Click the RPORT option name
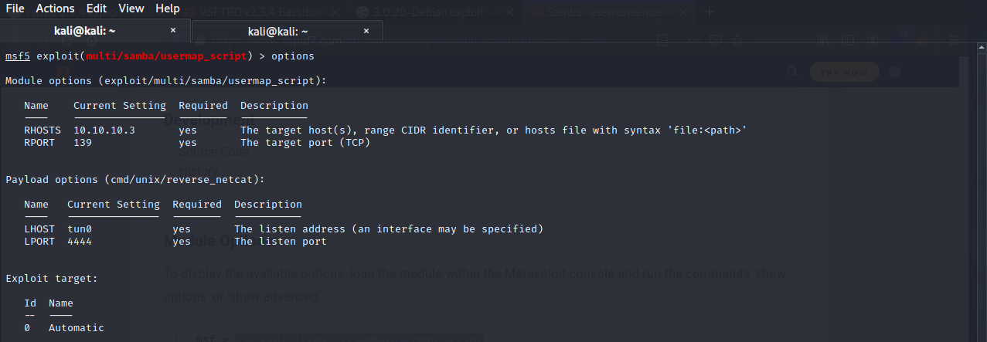 [x=39, y=143]
